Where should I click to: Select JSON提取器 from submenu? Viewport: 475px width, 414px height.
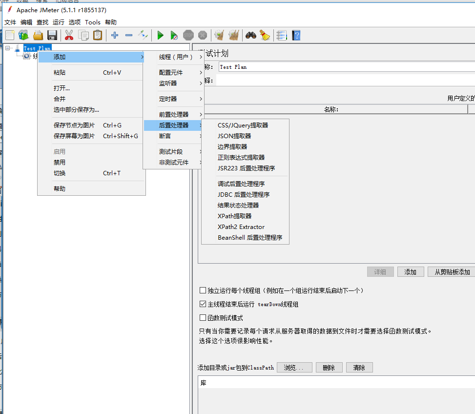(x=245, y=136)
